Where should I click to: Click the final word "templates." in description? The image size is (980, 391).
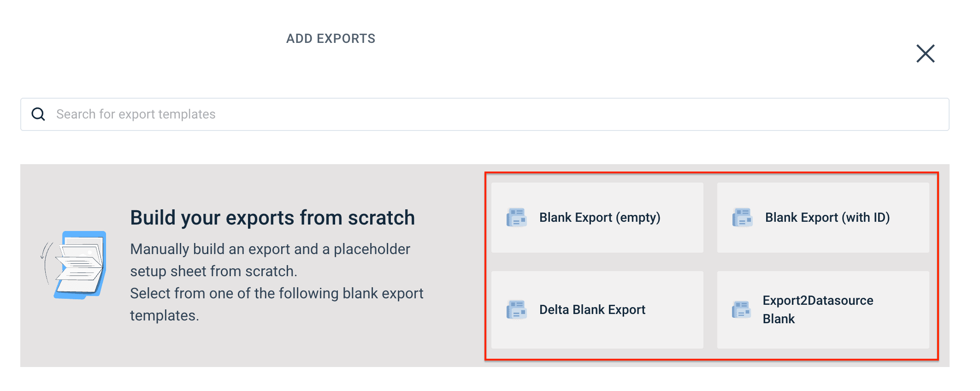point(165,315)
